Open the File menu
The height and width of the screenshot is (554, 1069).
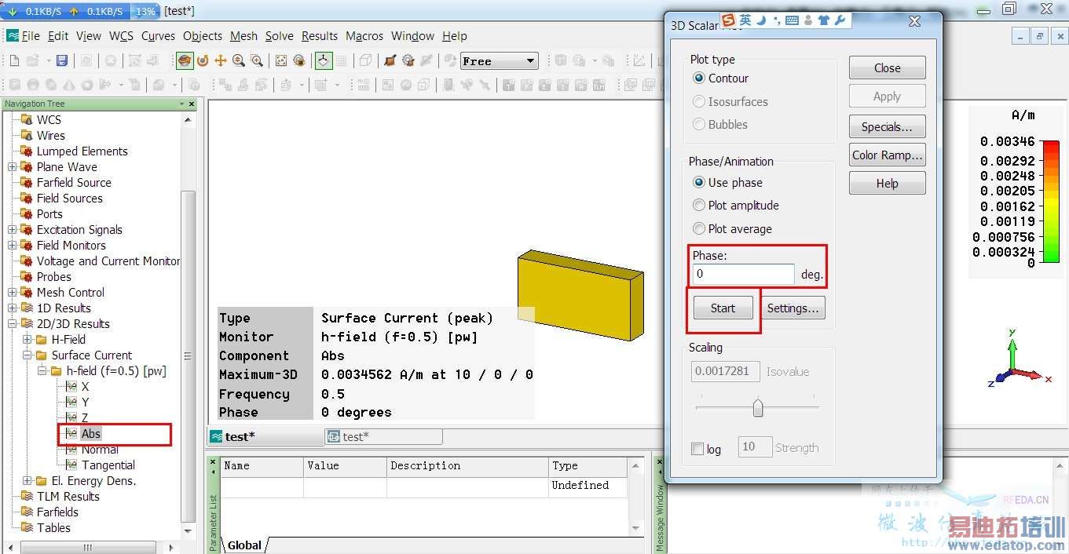(31, 35)
